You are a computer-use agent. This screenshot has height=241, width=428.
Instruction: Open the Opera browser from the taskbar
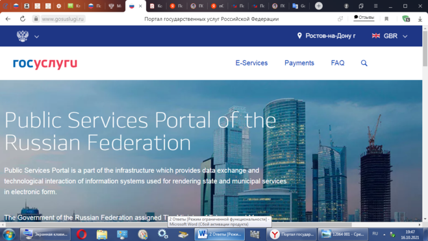81,234
